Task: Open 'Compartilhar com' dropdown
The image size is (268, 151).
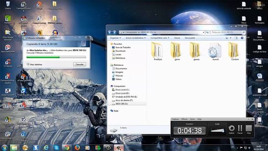Action: 160,38
